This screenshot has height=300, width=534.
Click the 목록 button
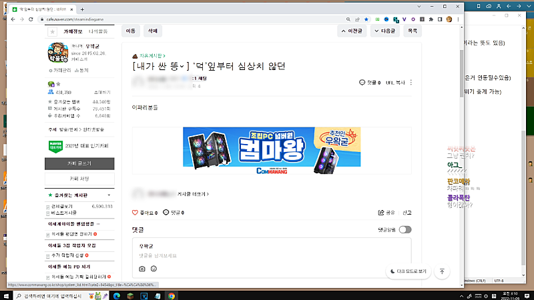tap(413, 31)
